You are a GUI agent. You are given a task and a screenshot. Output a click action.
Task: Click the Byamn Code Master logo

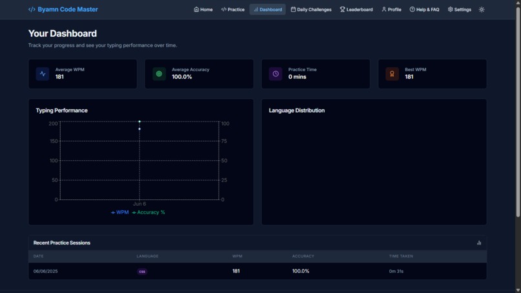coord(63,9)
